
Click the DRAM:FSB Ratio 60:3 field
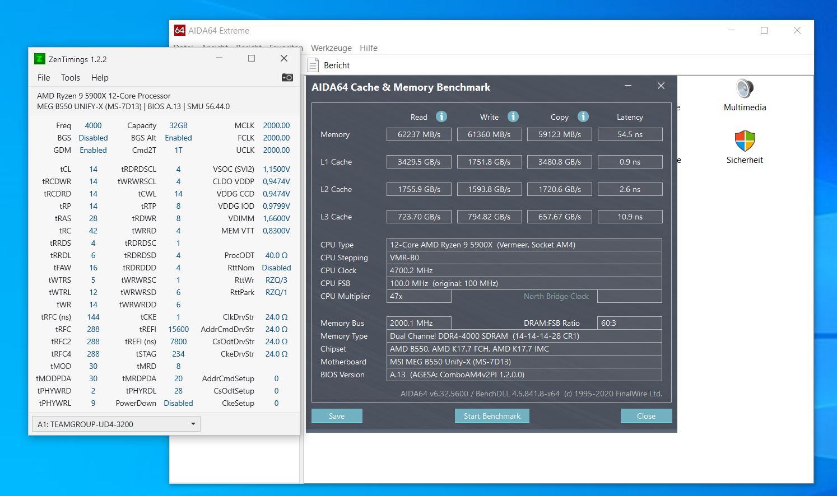click(x=630, y=323)
